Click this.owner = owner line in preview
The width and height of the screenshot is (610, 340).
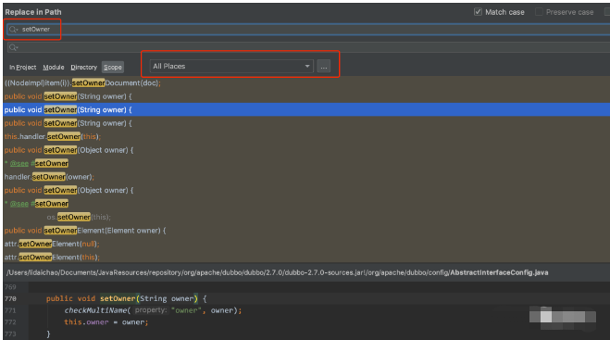(x=106, y=322)
